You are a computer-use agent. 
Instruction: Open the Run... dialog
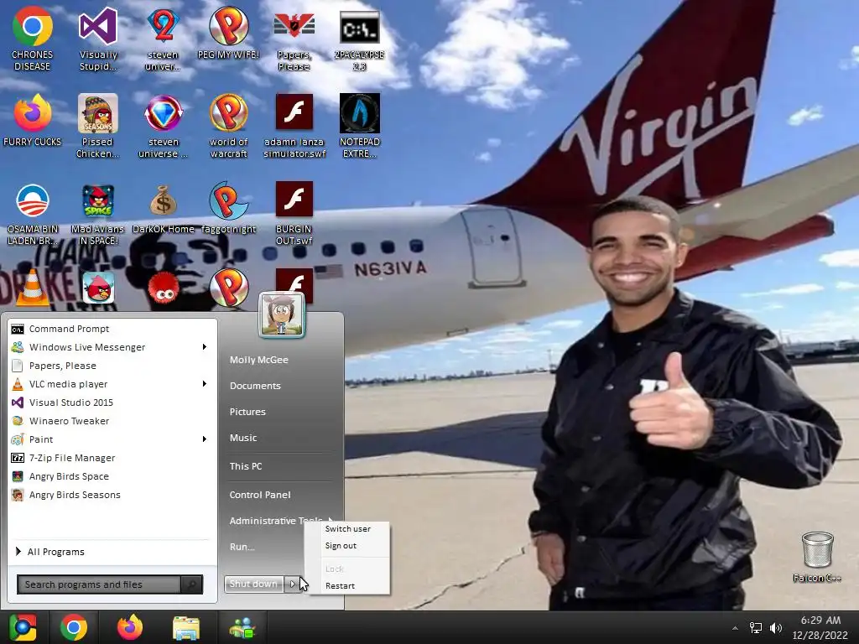(242, 547)
